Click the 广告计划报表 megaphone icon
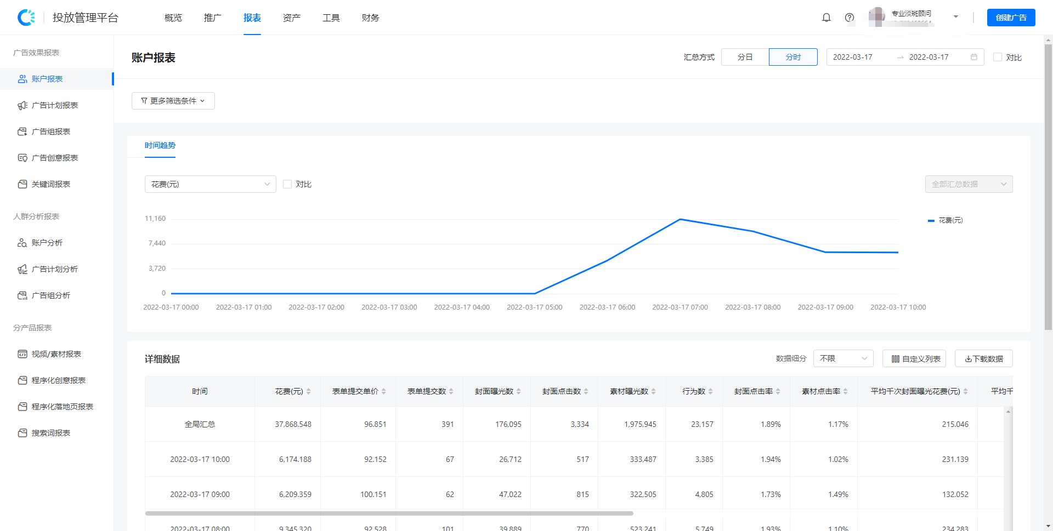 [x=22, y=105]
